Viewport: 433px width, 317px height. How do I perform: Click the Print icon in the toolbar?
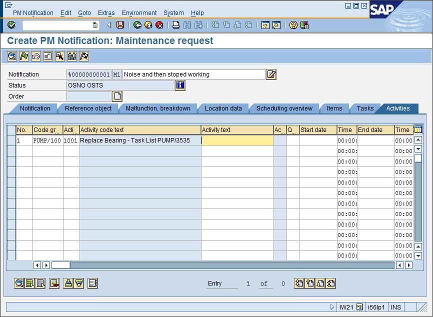(176, 25)
